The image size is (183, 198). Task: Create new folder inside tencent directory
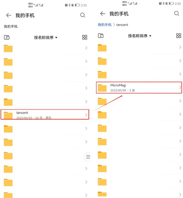101,36
